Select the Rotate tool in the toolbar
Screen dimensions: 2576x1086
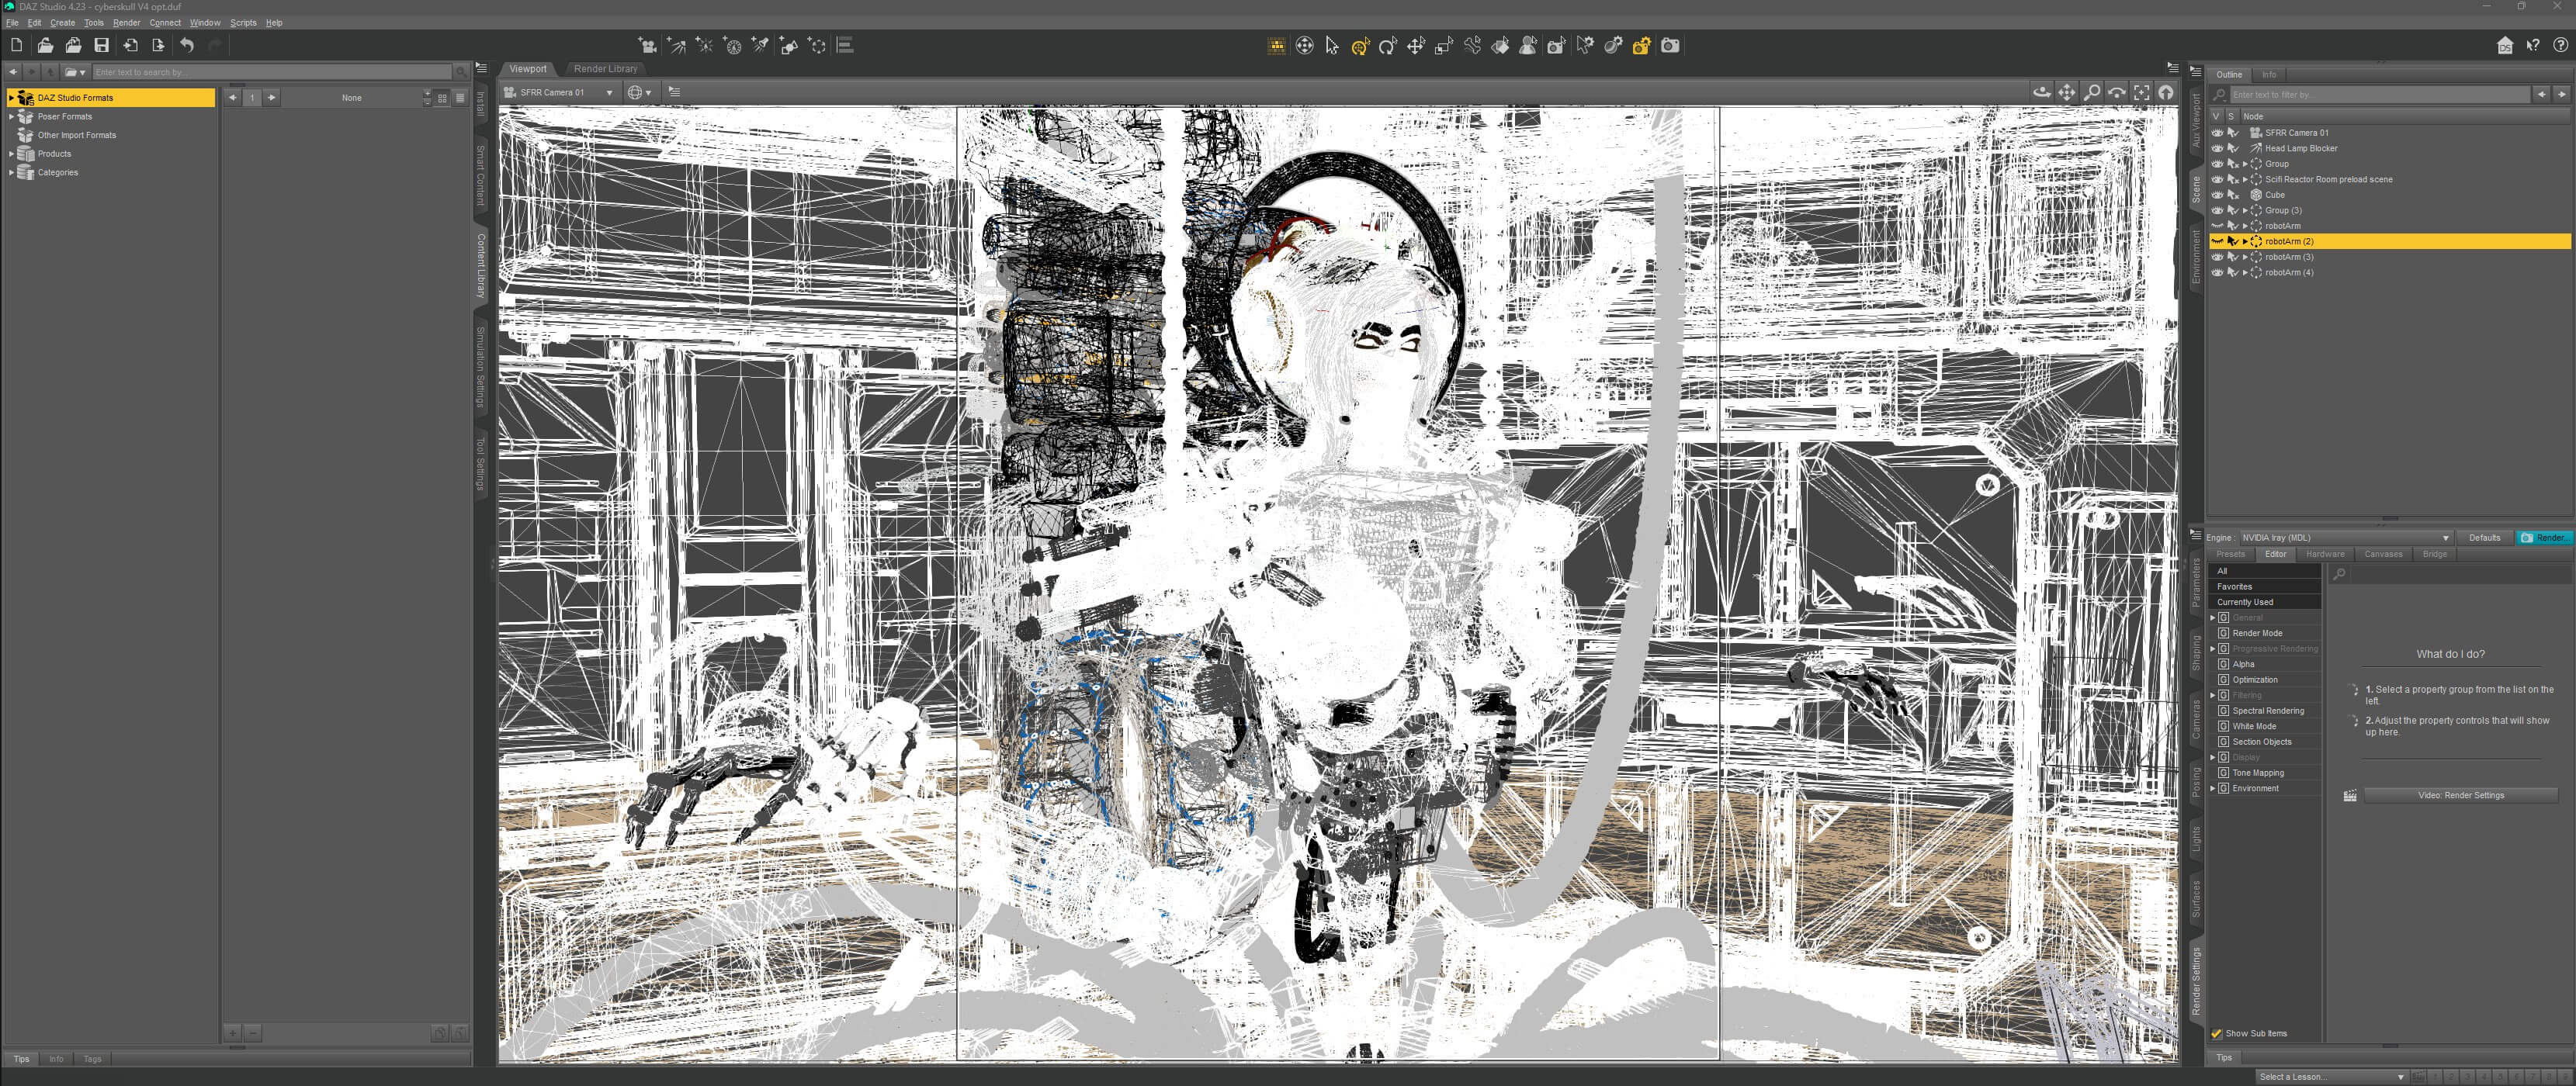(x=1388, y=45)
